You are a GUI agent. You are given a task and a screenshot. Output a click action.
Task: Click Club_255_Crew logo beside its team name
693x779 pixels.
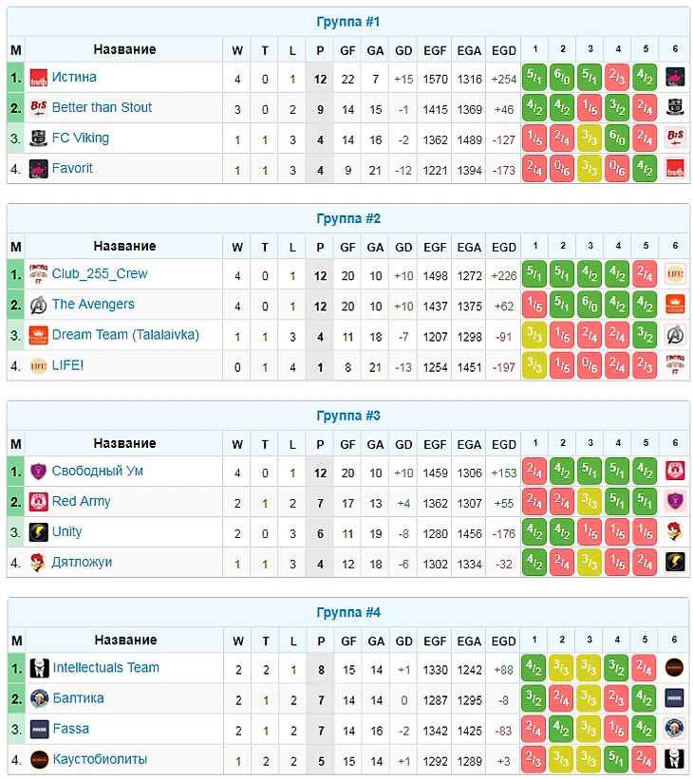point(39,274)
